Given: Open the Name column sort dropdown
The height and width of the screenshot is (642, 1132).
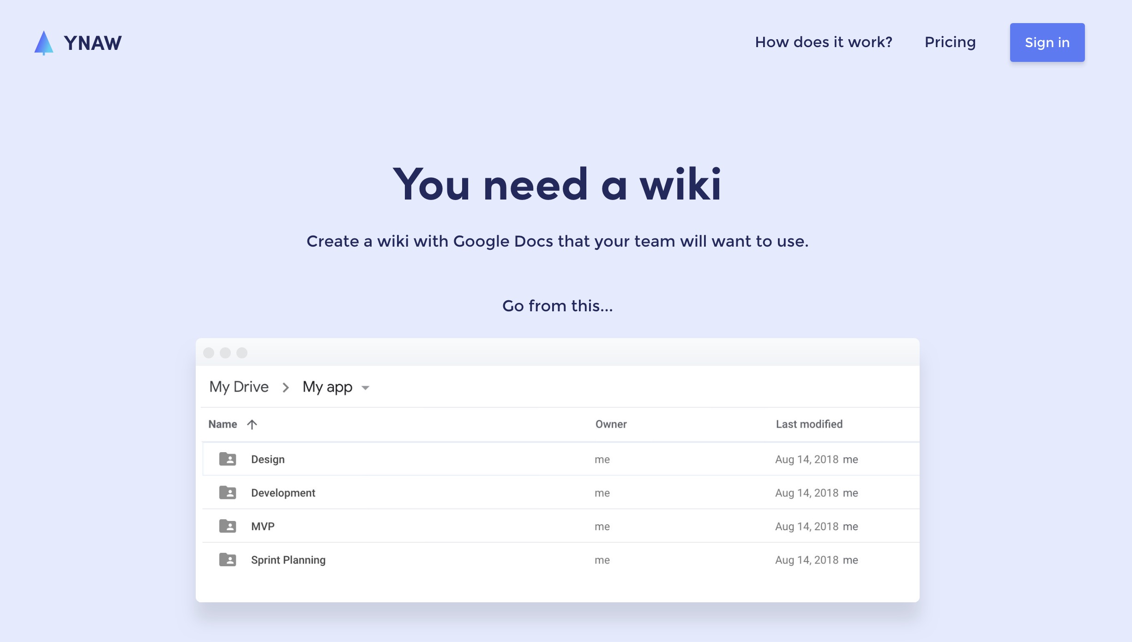Looking at the screenshot, I should [x=253, y=424].
